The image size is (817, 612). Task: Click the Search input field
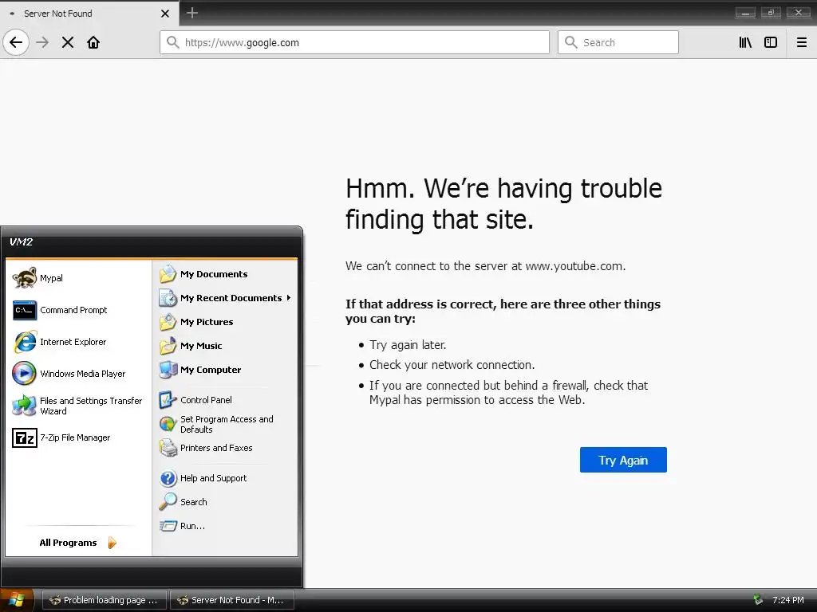coord(618,42)
